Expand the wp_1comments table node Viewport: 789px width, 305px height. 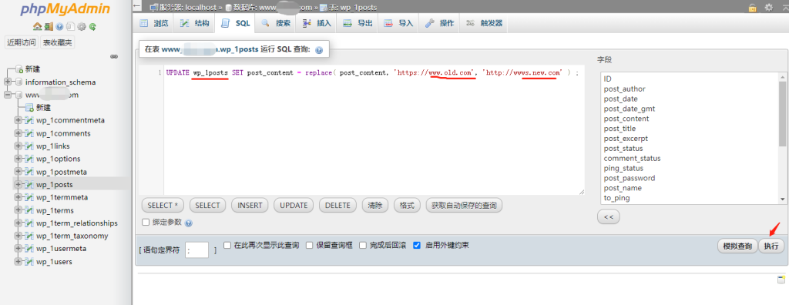(x=18, y=133)
